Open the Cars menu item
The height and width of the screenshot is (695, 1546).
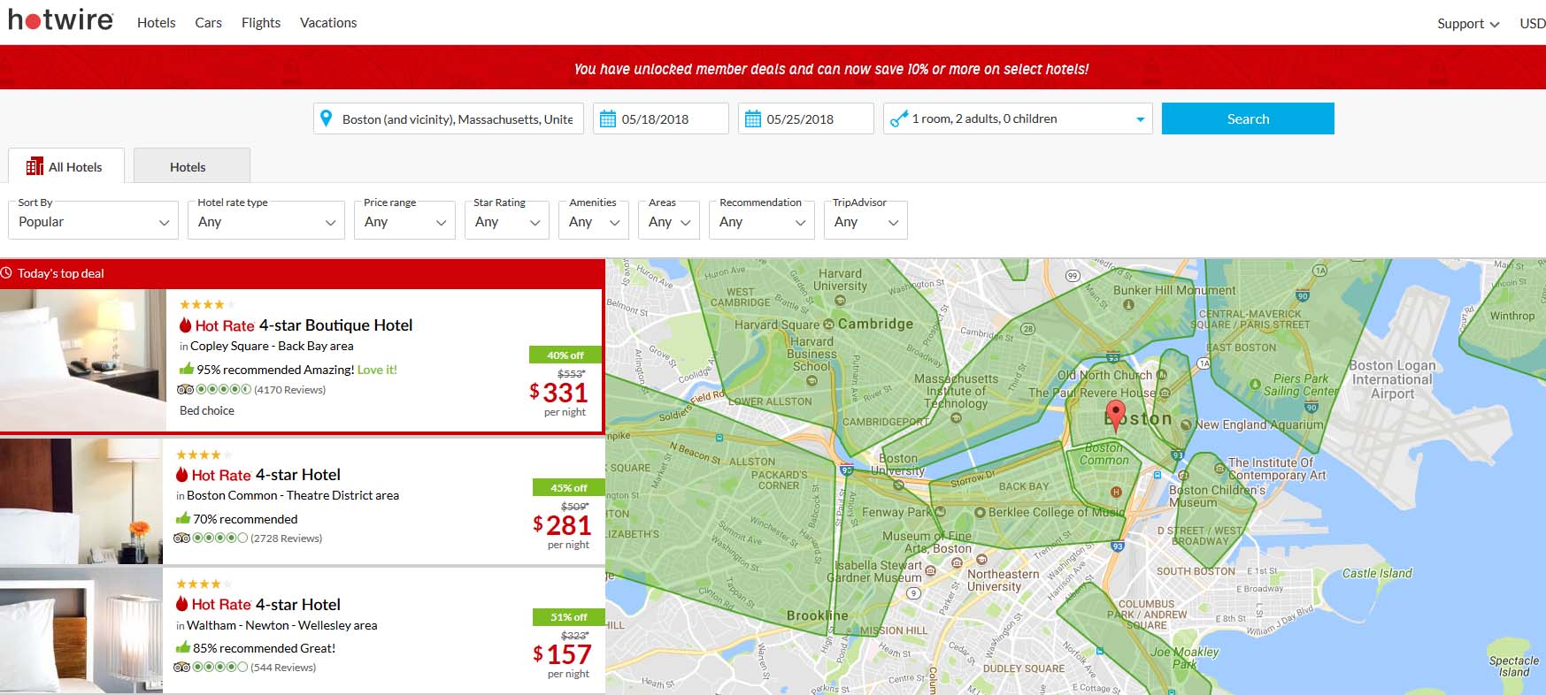pos(208,22)
